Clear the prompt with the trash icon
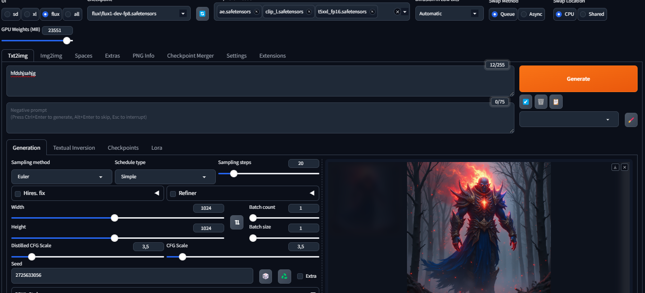The image size is (645, 293). pyautogui.click(x=541, y=101)
